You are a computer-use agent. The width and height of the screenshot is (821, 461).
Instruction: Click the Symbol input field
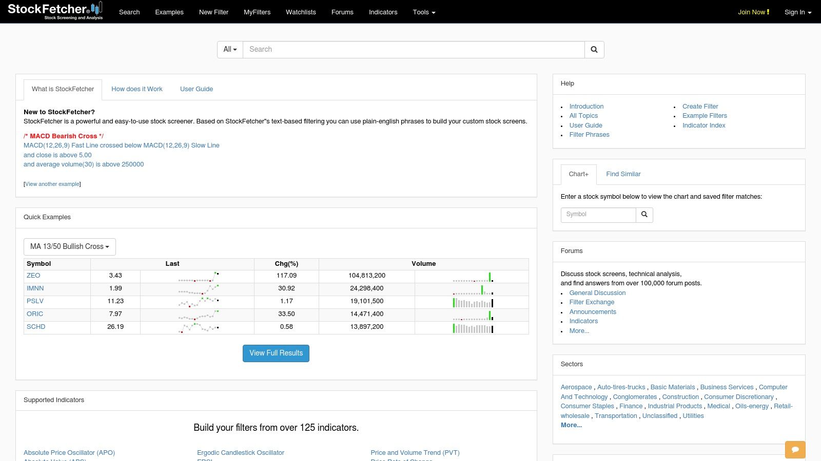598,215
